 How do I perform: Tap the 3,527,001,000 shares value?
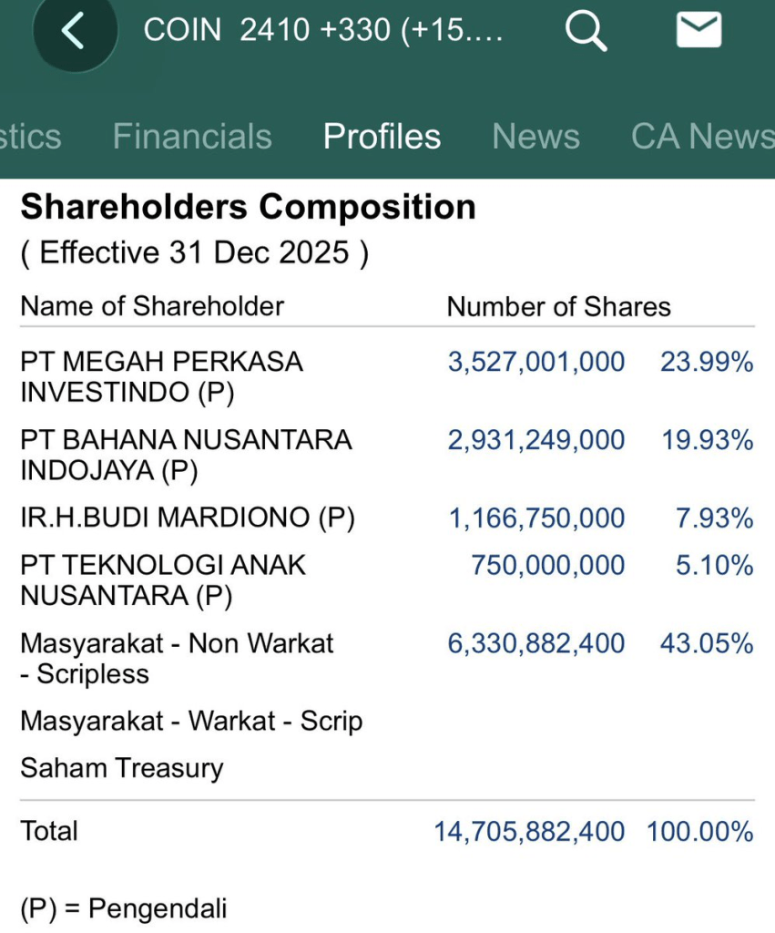coord(535,362)
